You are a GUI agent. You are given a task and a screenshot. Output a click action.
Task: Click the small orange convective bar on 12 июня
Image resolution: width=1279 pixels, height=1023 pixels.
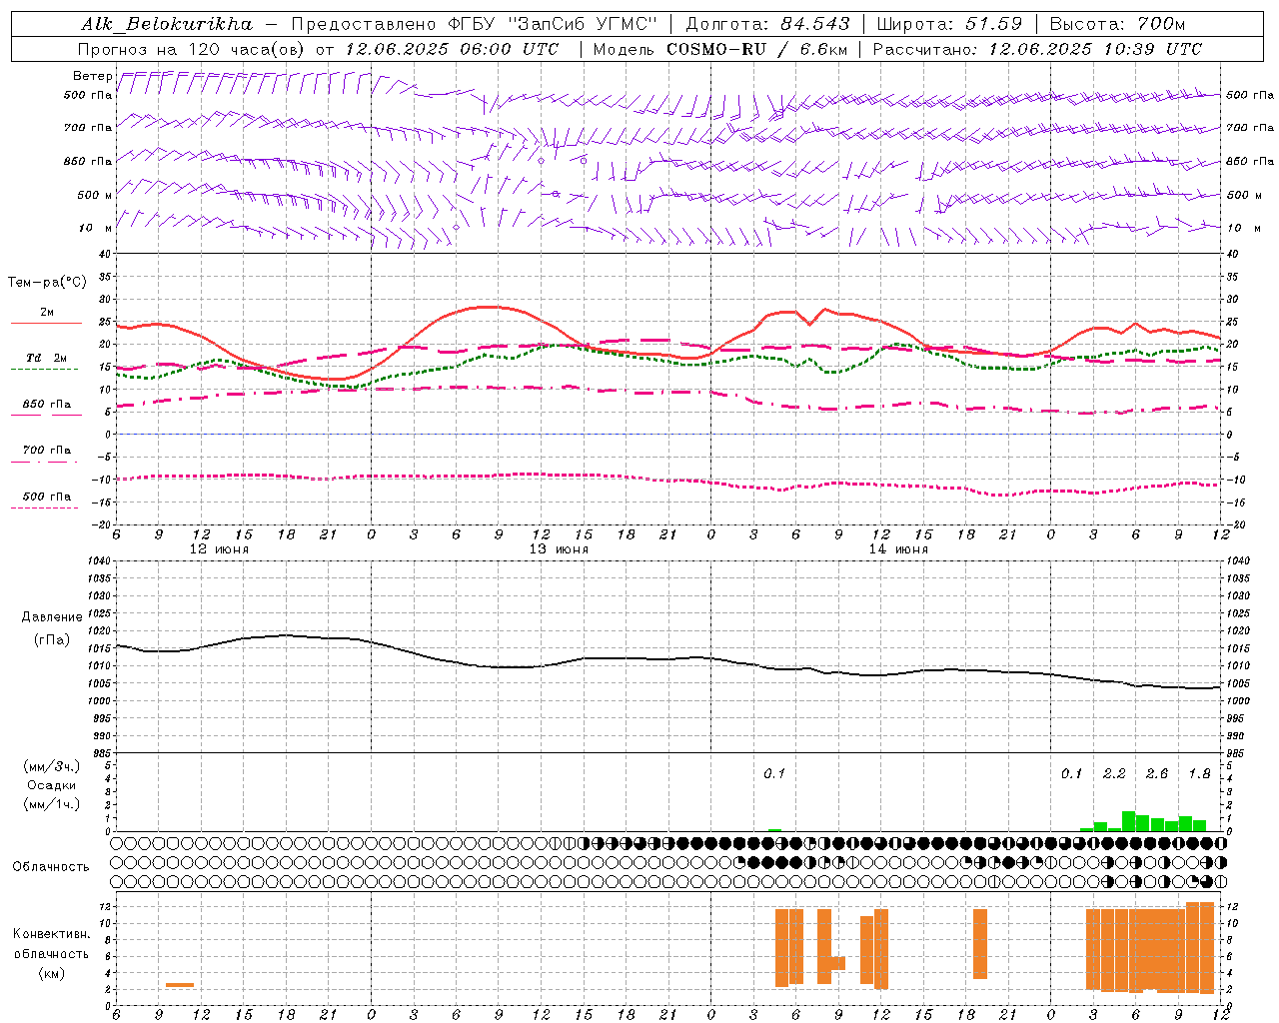tap(180, 985)
